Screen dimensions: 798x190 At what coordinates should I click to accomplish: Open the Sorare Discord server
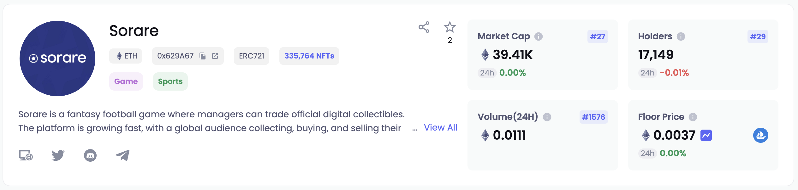(x=90, y=155)
